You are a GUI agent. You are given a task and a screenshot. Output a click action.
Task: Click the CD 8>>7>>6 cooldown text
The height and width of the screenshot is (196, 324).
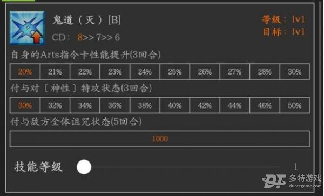pos(86,38)
